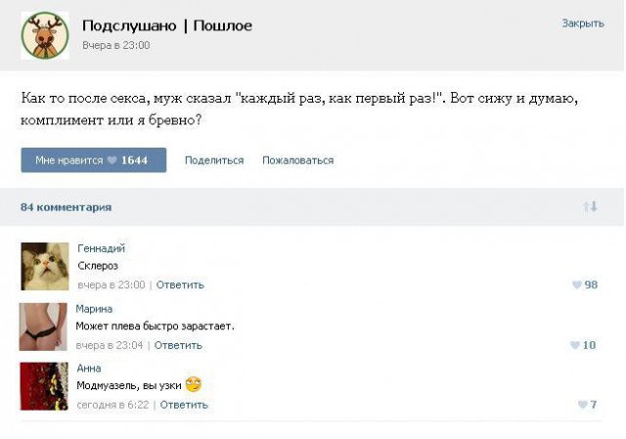The width and height of the screenshot is (626, 439).
Task: Like Марина's comment heart icon
Action: [x=575, y=345]
